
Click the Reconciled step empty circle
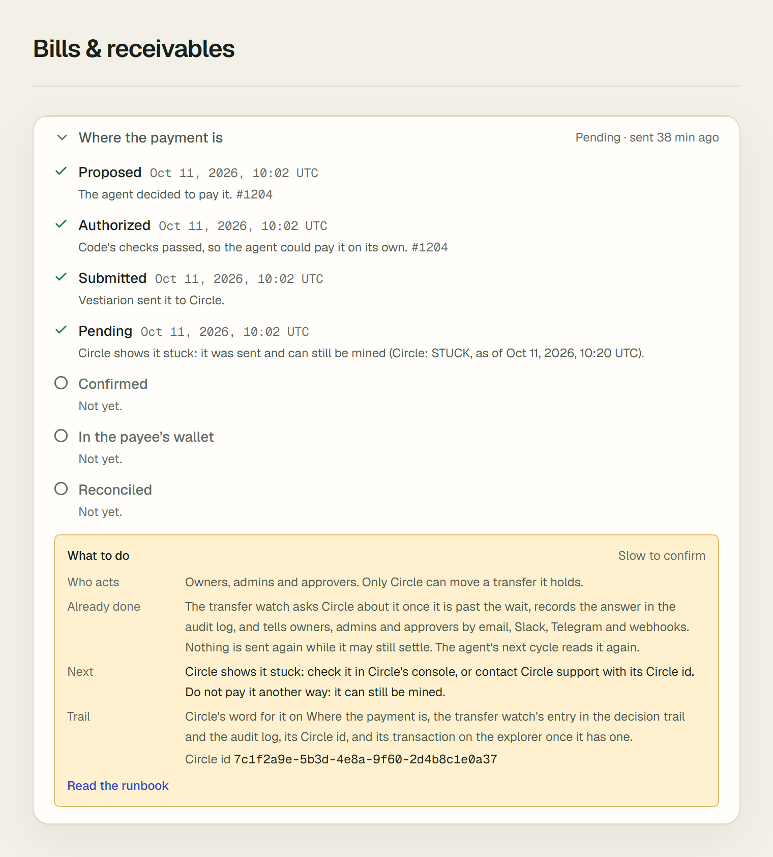(61, 489)
